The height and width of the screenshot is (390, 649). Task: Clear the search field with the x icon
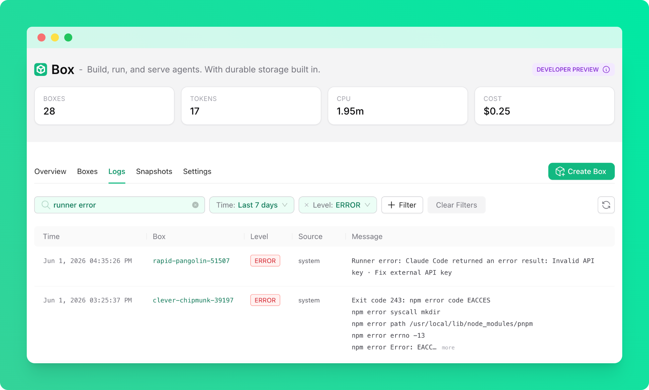[195, 205]
